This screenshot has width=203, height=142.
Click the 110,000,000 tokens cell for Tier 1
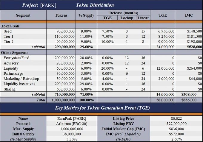(x=64, y=37)
